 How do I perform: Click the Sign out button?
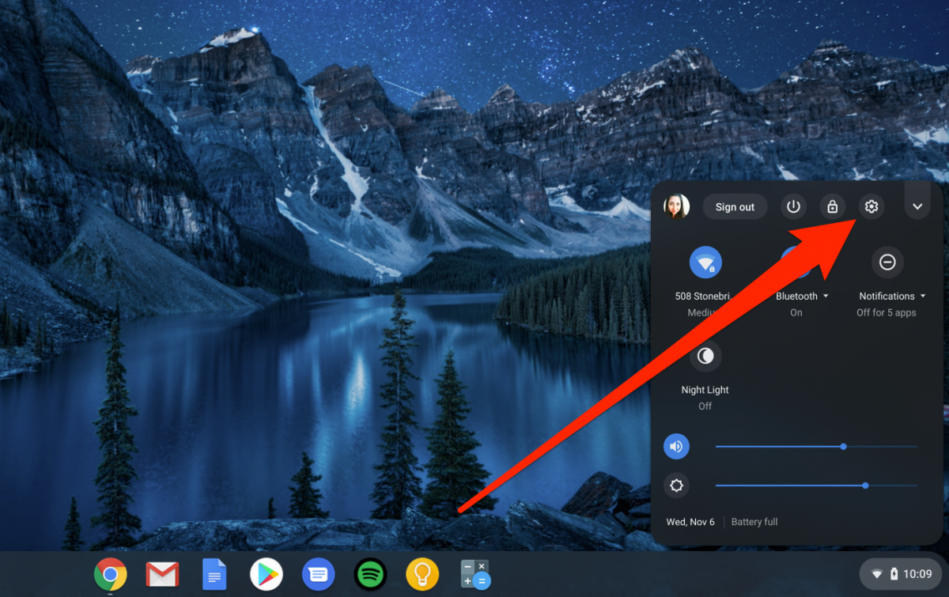tap(735, 207)
